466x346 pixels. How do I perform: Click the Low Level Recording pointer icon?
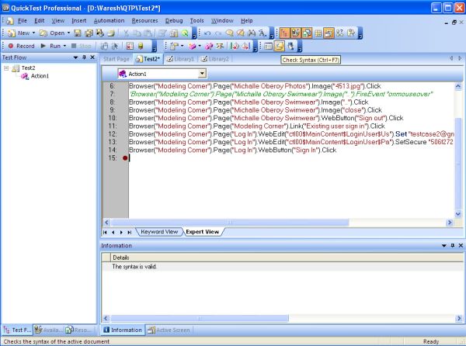click(115, 46)
